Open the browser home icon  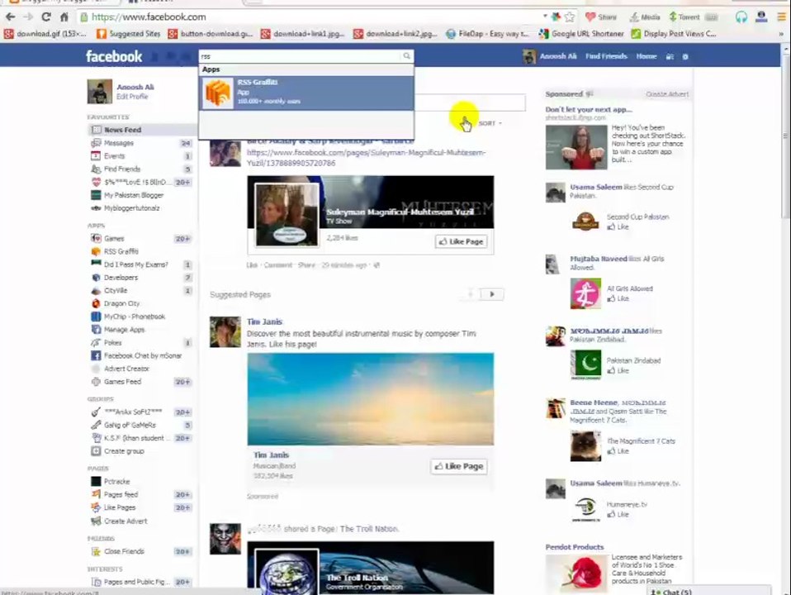coord(64,17)
